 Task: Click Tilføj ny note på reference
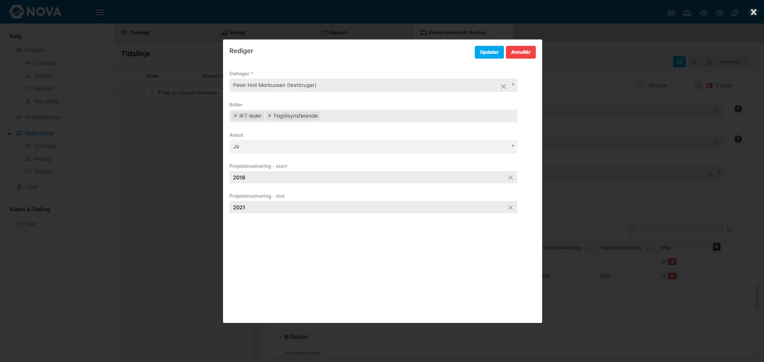[x=184, y=93]
